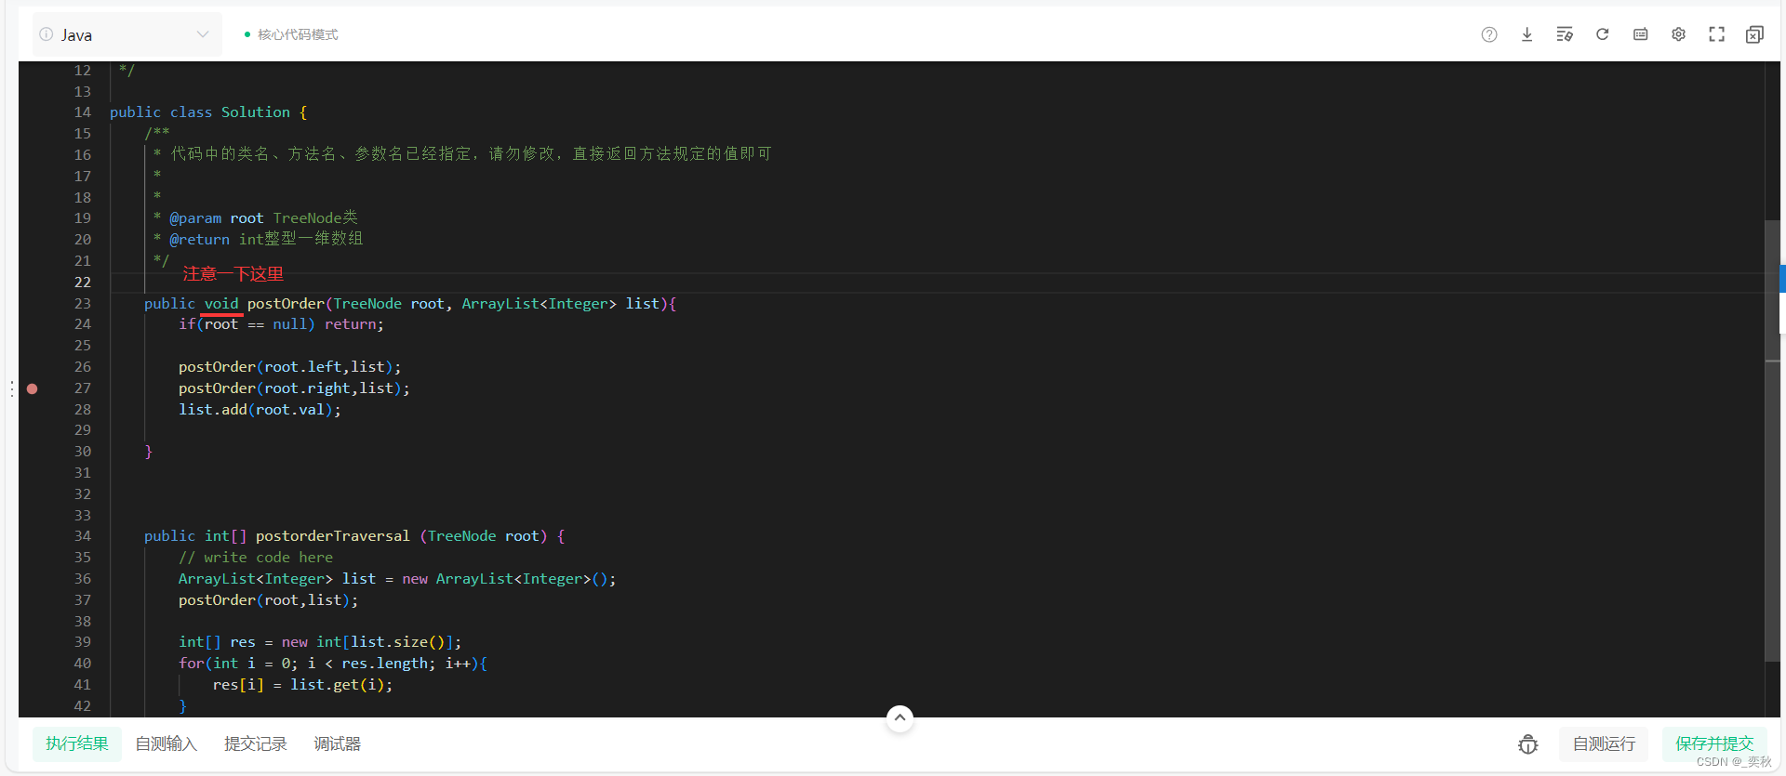Screen dimensions: 1786x776
Task: Click 'int[] res = new int[list.size()];' line
Action: 320,642
